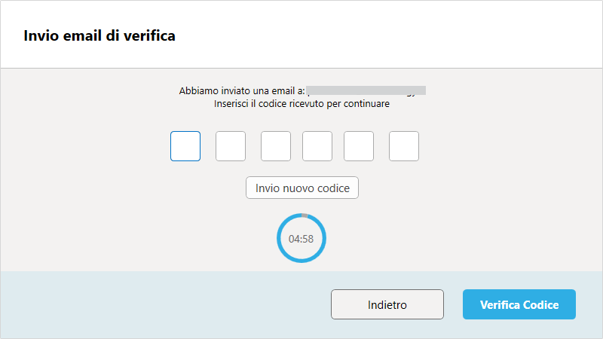Image resolution: width=603 pixels, height=339 pixels.
Task: Click the gray segment of the countdown ring
Action: pyautogui.click(x=305, y=215)
